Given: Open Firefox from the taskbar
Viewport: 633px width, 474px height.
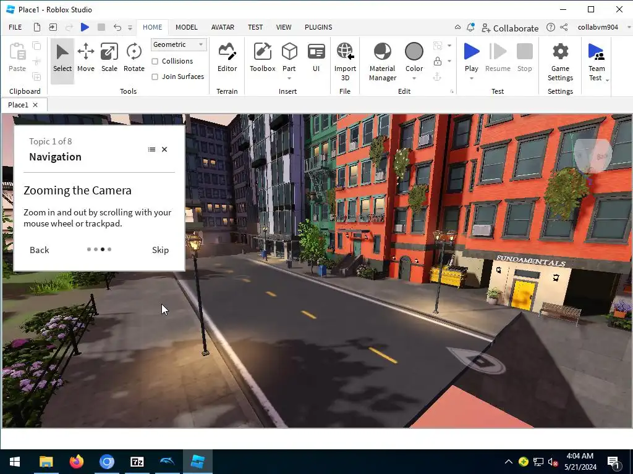Looking at the screenshot, I should 77,462.
